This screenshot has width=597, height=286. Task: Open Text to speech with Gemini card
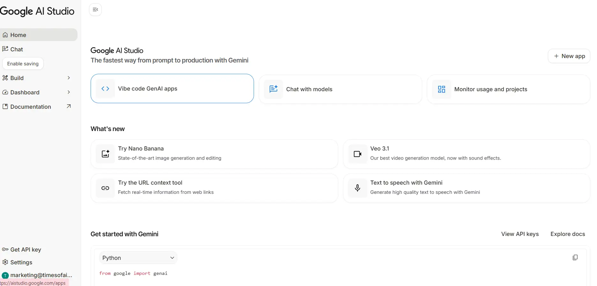466,188
